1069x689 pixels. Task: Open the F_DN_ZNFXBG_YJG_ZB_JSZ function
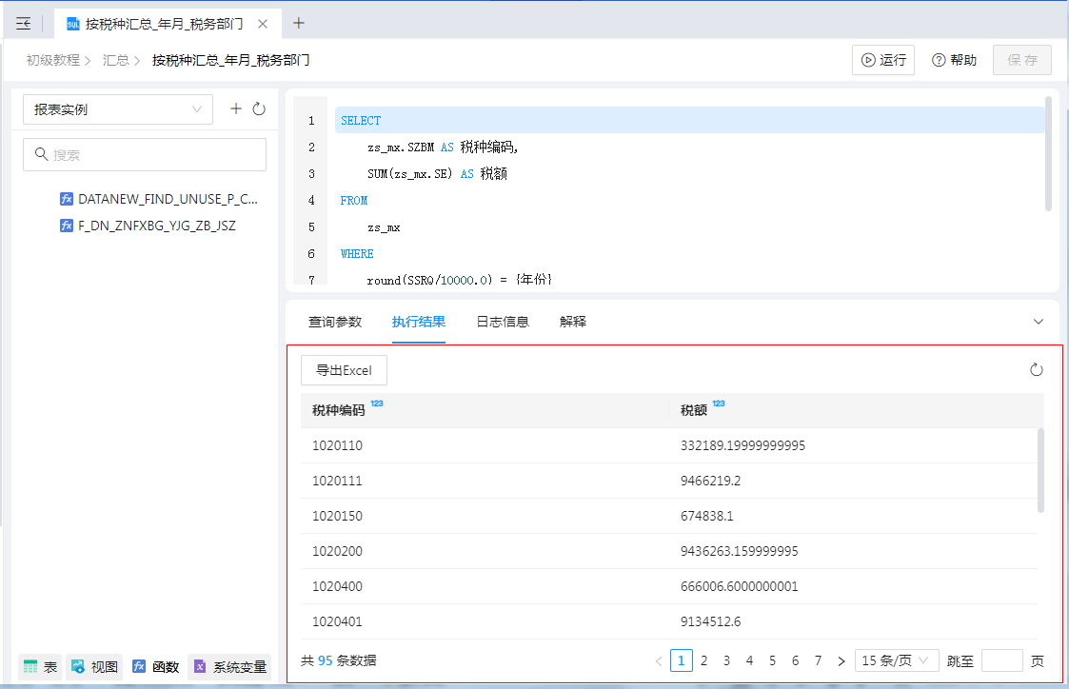[x=156, y=226]
